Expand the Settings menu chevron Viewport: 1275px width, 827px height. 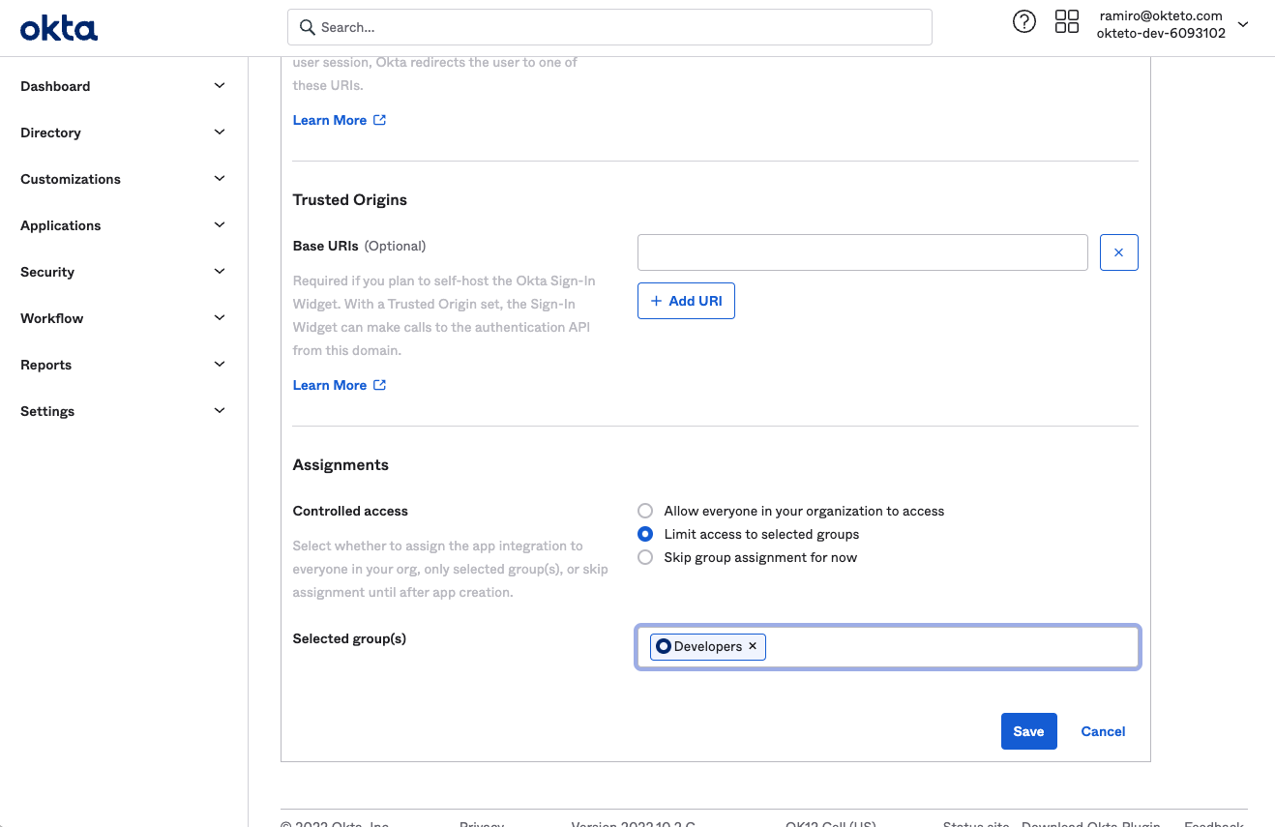(220, 411)
